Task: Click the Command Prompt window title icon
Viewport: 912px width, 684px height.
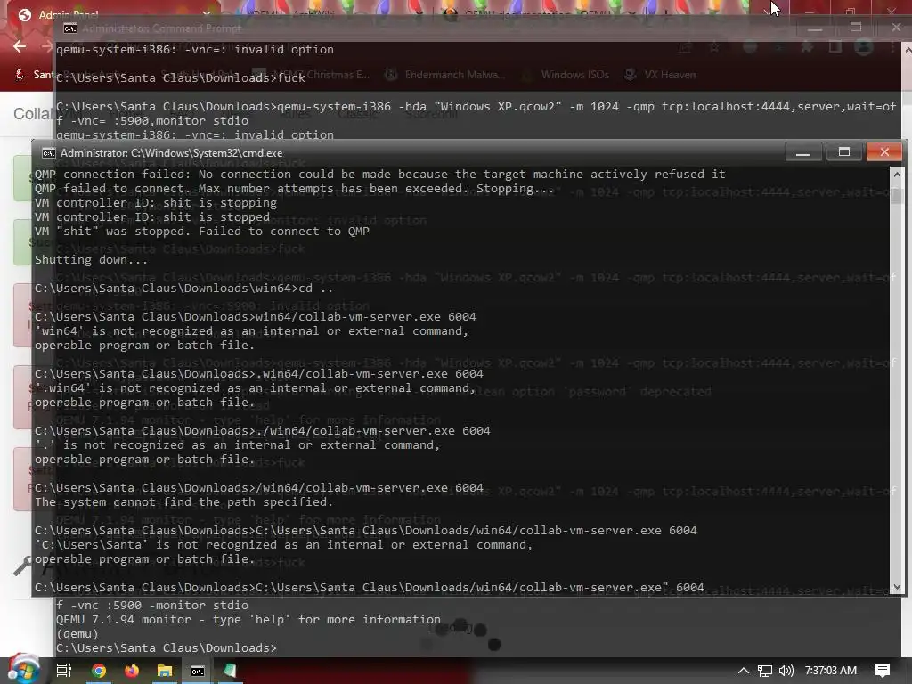Action: (x=70, y=28)
